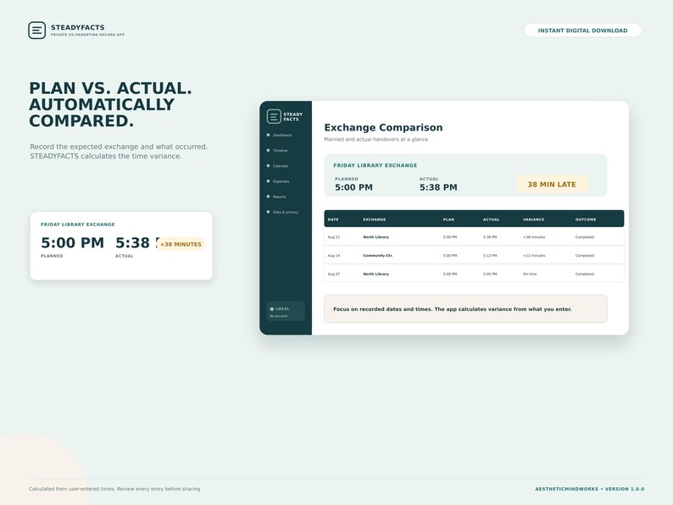Click the Calculated from user-entered times footer note
Image resolution: width=673 pixels, height=505 pixels.
[115, 489]
